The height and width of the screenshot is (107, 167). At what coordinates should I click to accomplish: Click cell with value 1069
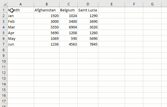(x=47, y=39)
